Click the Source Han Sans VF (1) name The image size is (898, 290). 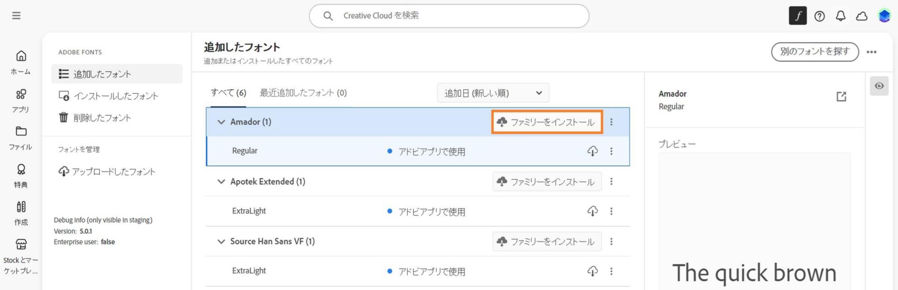point(272,241)
